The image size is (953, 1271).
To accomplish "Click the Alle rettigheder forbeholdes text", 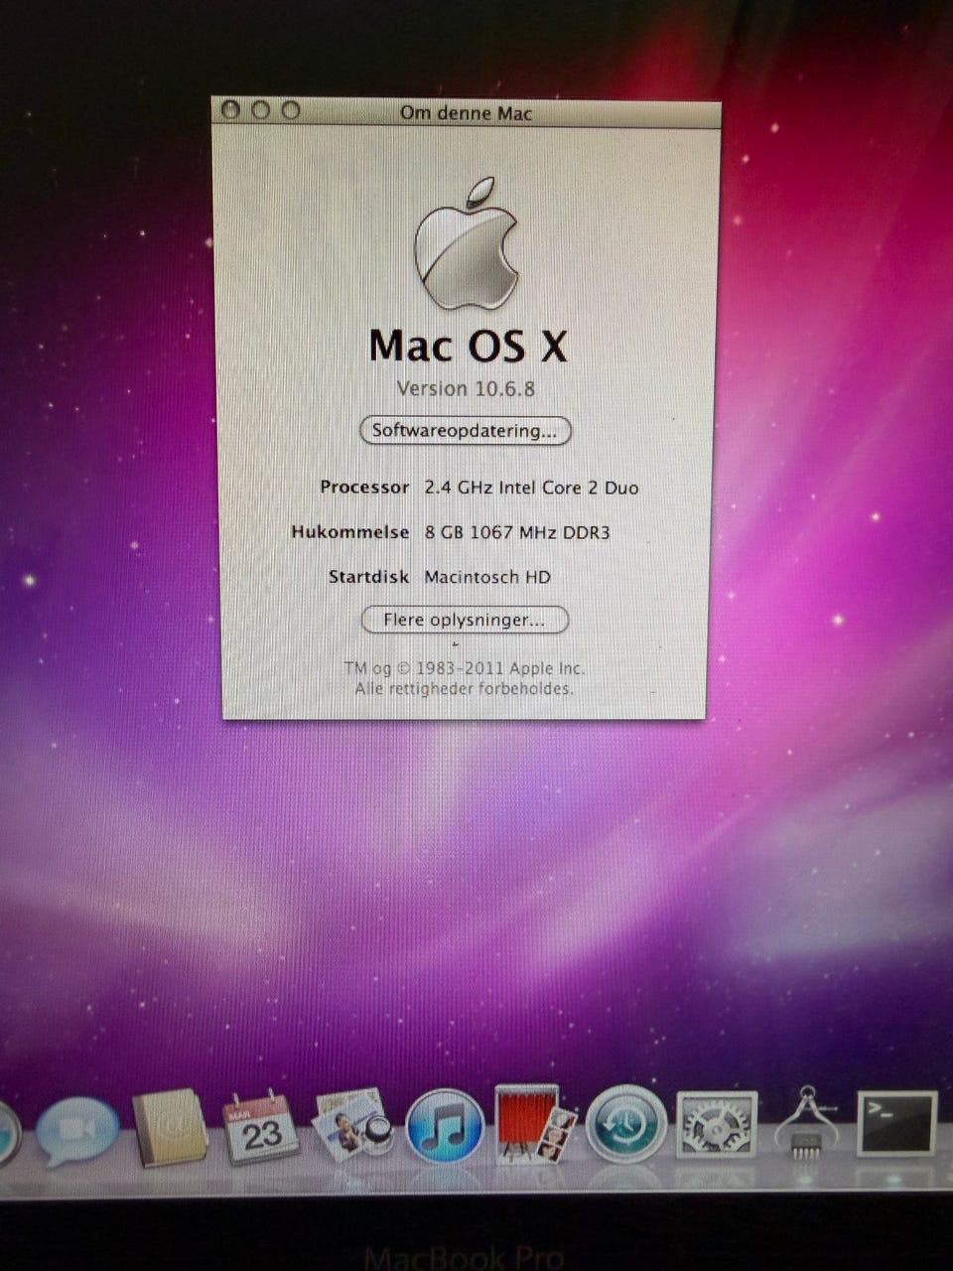I will 465,688.
